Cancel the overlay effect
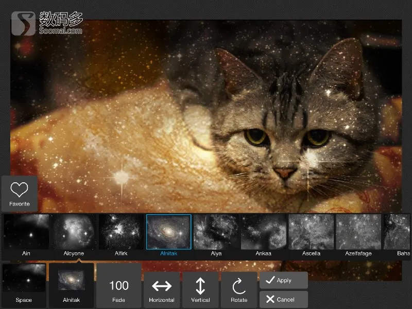Image resolution: width=412 pixels, height=309 pixels. point(284,299)
